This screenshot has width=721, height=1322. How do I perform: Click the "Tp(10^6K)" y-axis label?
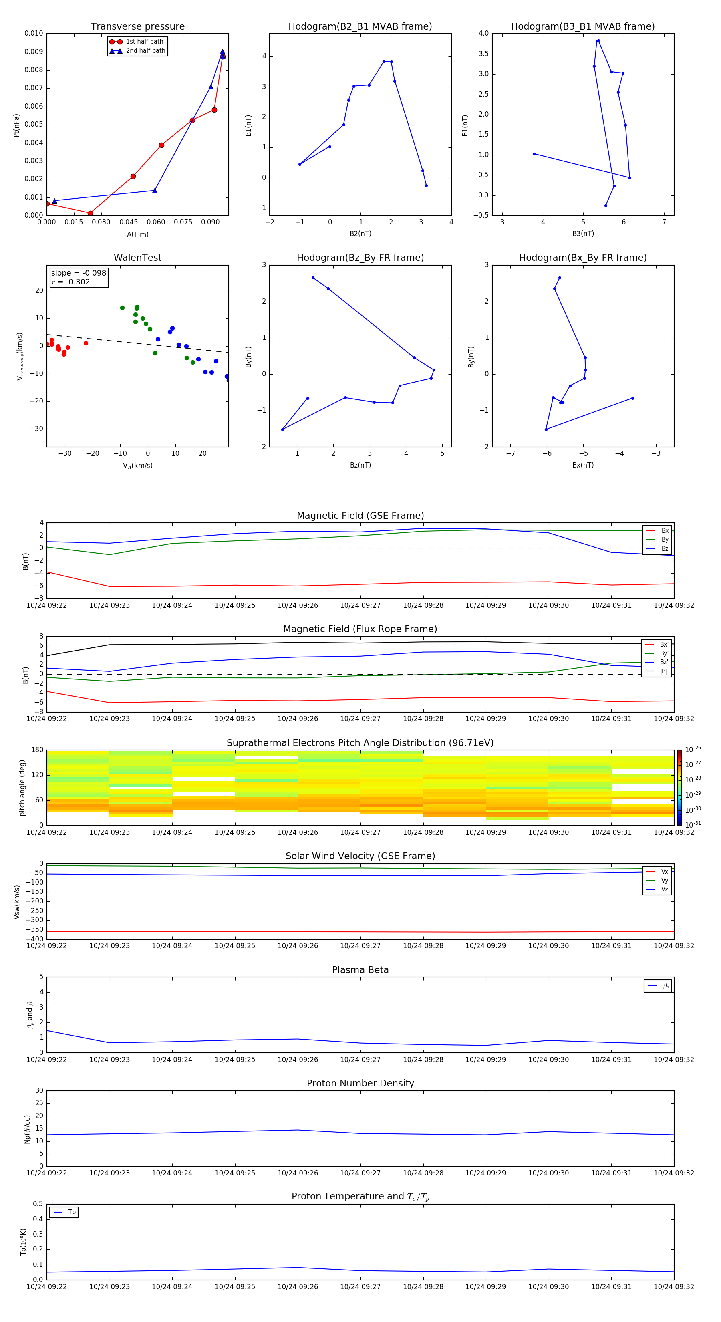click(x=23, y=1242)
